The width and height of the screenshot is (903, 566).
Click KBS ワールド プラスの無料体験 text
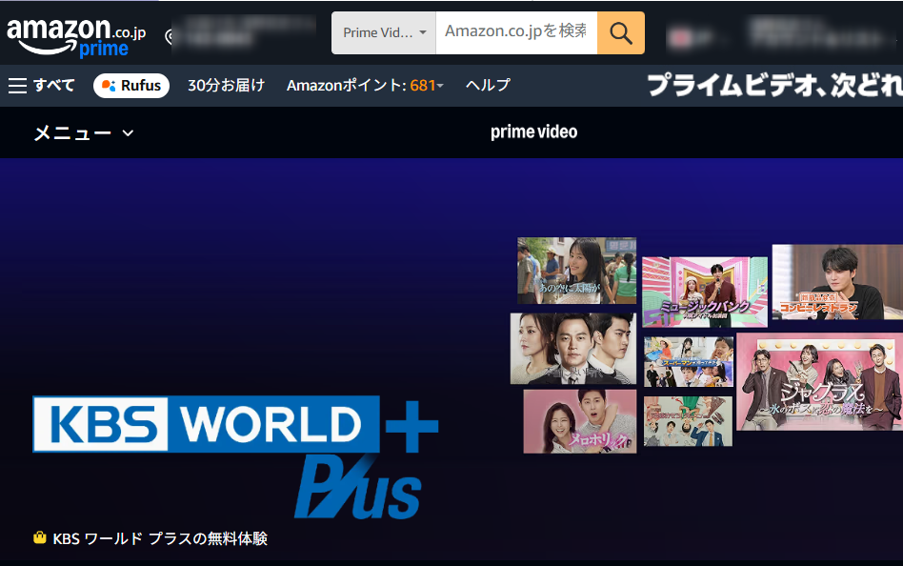160,538
